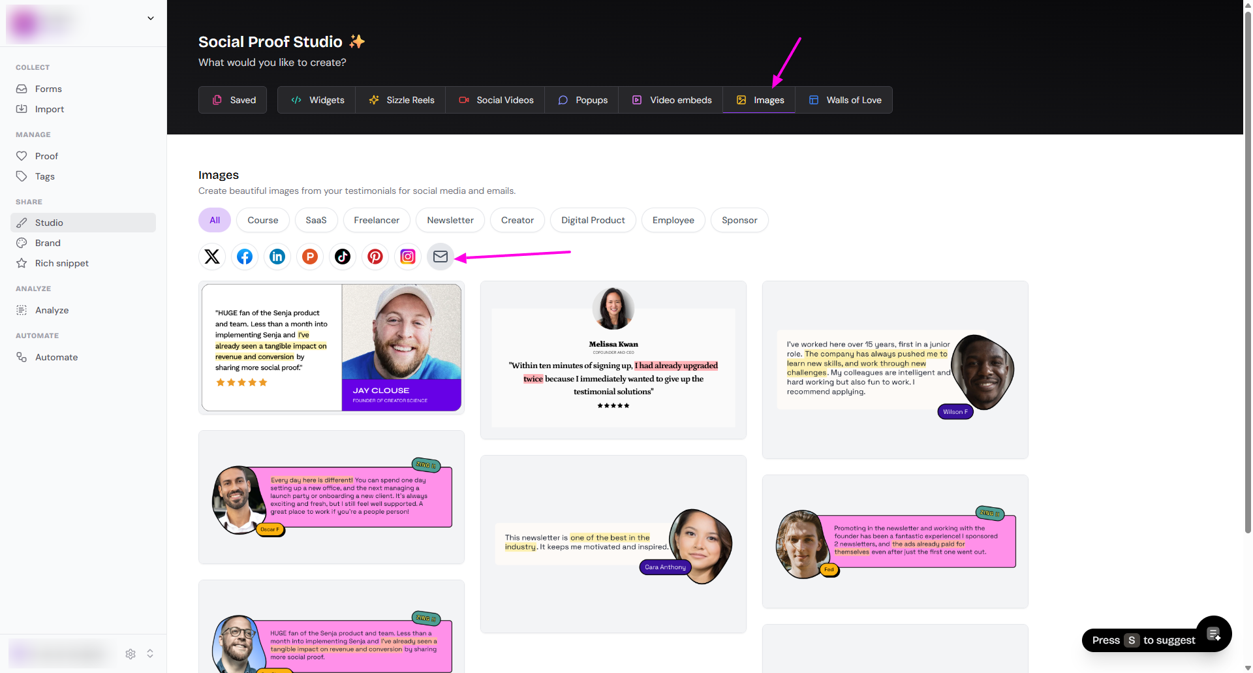Screen dimensions: 1253x673
Task: Open the Saved button
Action: tap(233, 100)
